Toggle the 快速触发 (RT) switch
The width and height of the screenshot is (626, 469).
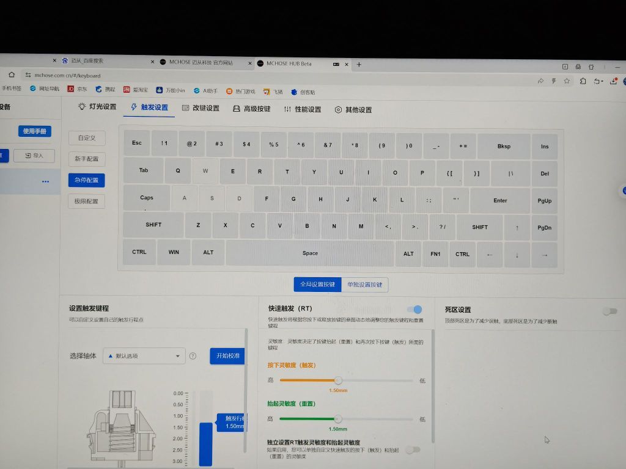point(414,310)
